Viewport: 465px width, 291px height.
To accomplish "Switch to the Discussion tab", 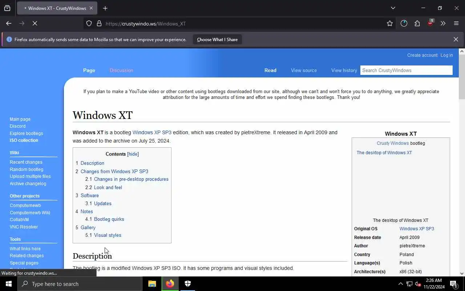I will [x=121, y=70].
